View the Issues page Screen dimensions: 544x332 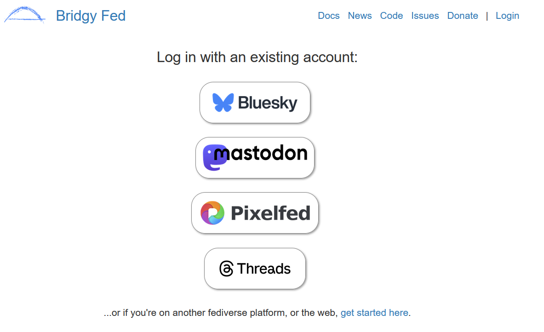coord(425,16)
